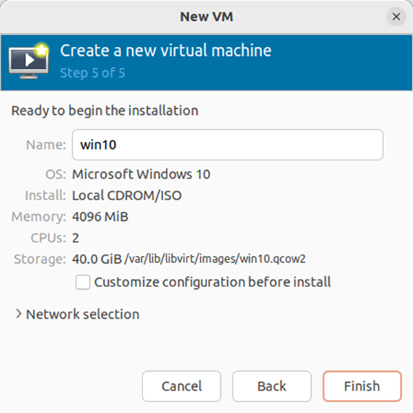Click 'Ready to begin the installation' text
Image resolution: width=413 pixels, height=413 pixels.
105,111
